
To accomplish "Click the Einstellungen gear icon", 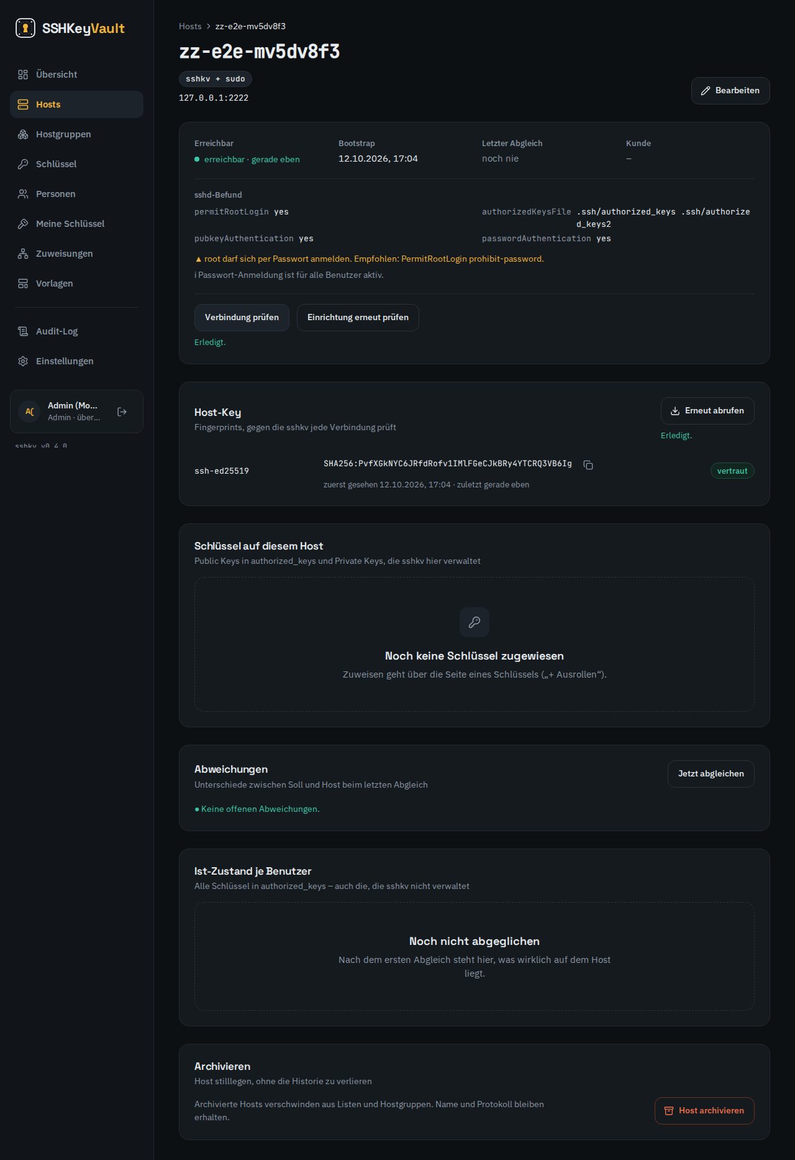I will tap(23, 361).
